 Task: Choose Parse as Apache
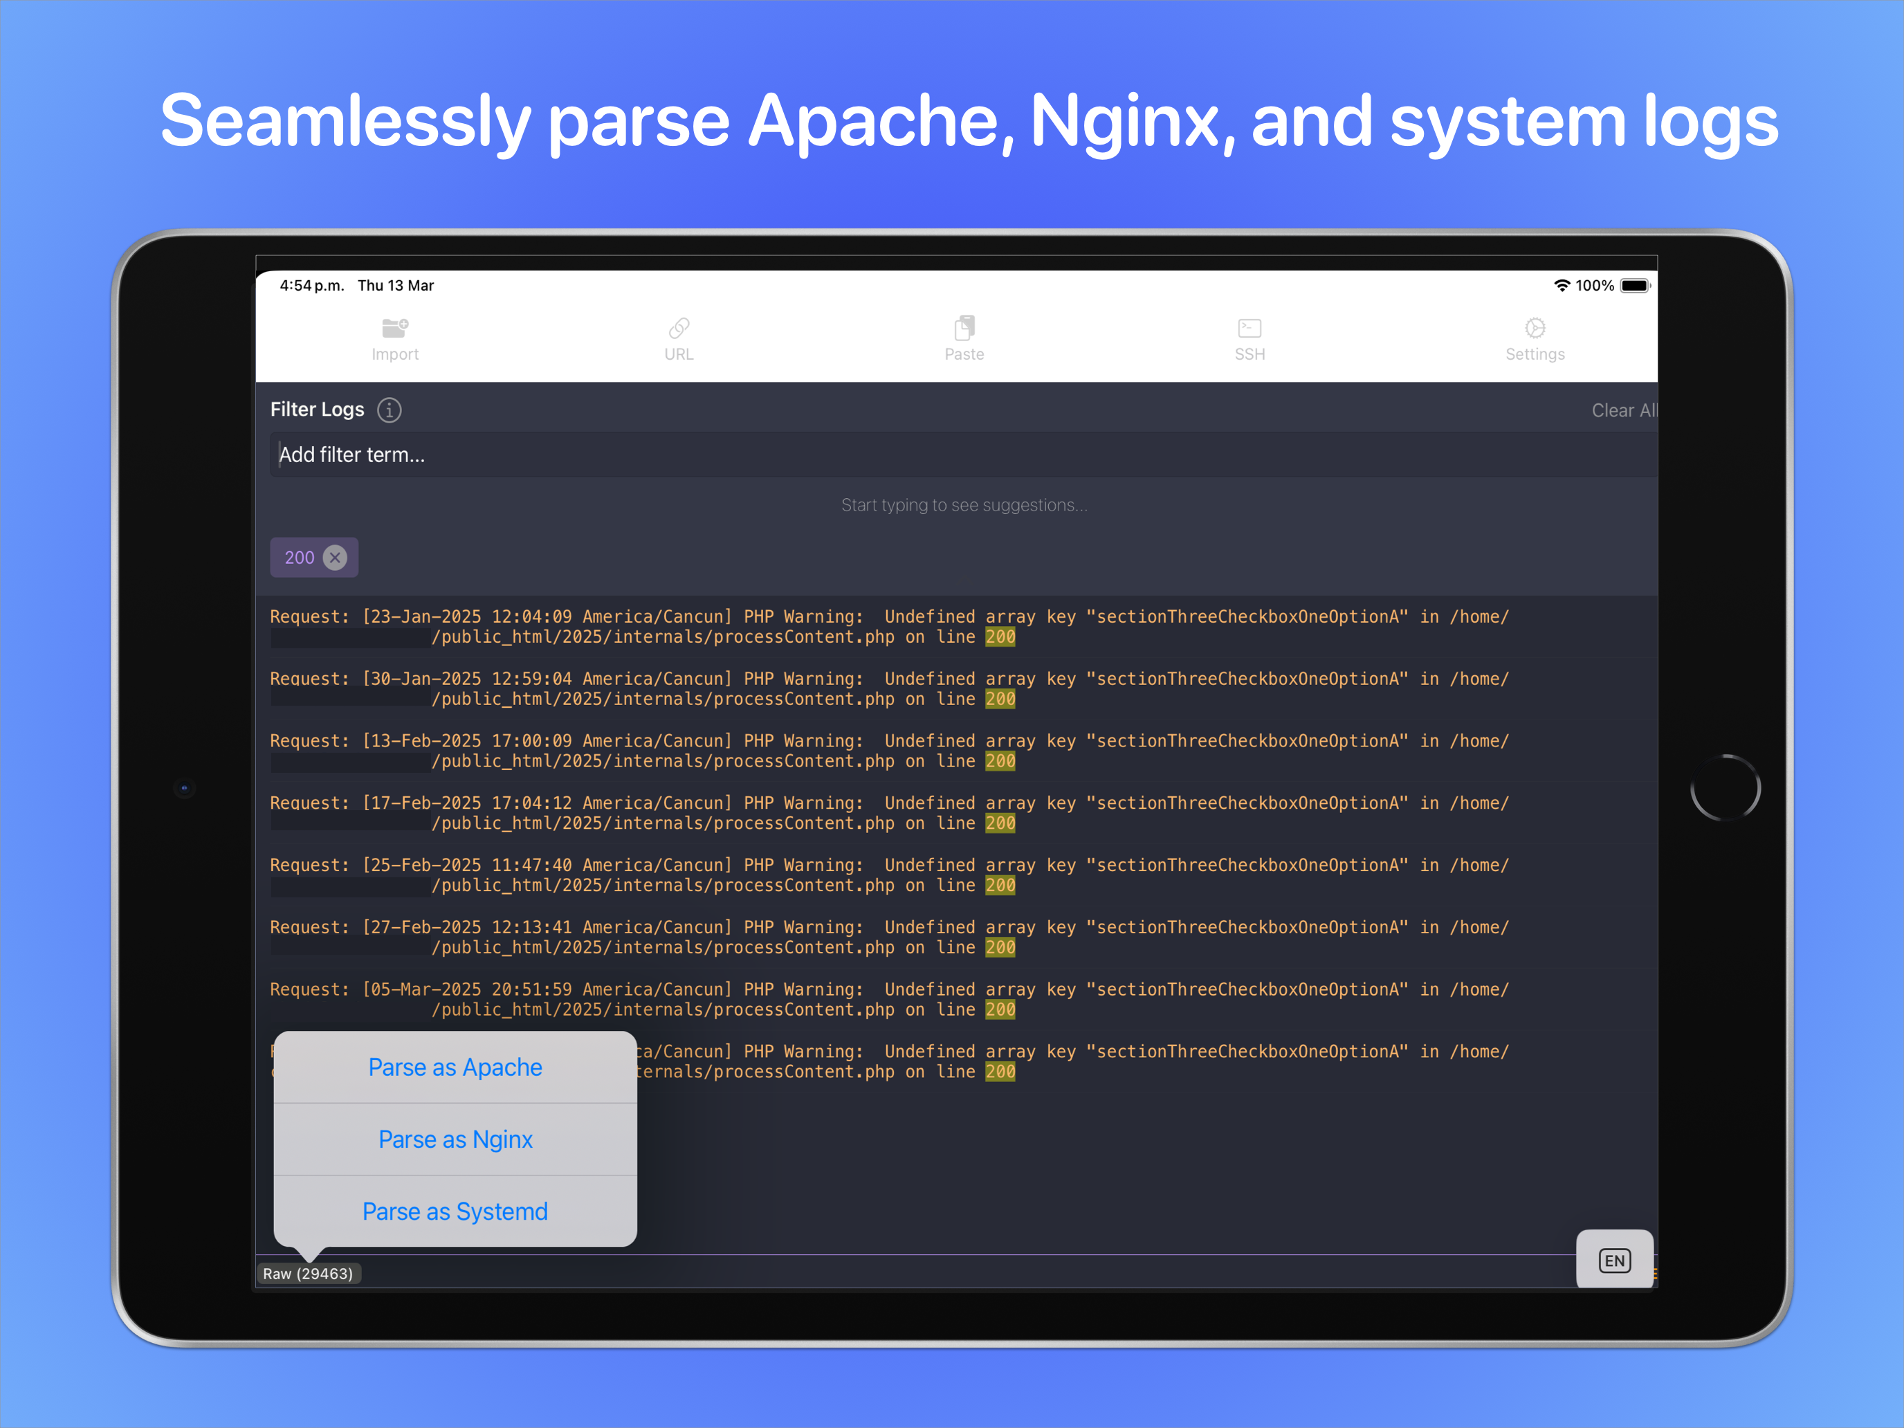click(455, 1068)
